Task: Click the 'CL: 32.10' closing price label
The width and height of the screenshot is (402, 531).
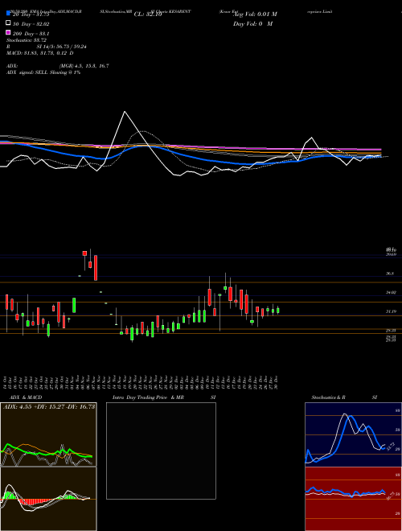Action: [x=148, y=14]
